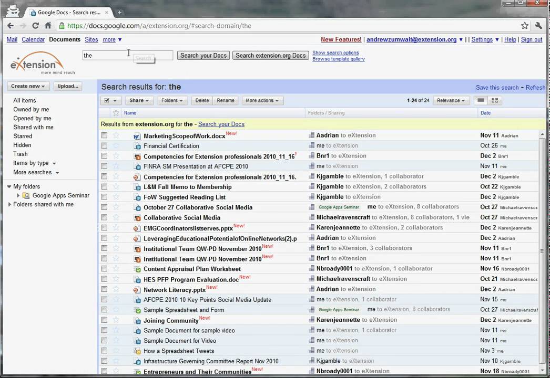Open the Mail link
The width and height of the screenshot is (550, 378).
(x=12, y=39)
